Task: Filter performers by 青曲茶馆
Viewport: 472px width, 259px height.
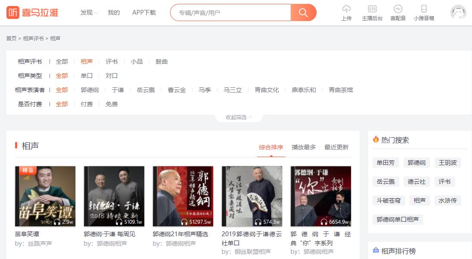Action: pyautogui.click(x=341, y=90)
